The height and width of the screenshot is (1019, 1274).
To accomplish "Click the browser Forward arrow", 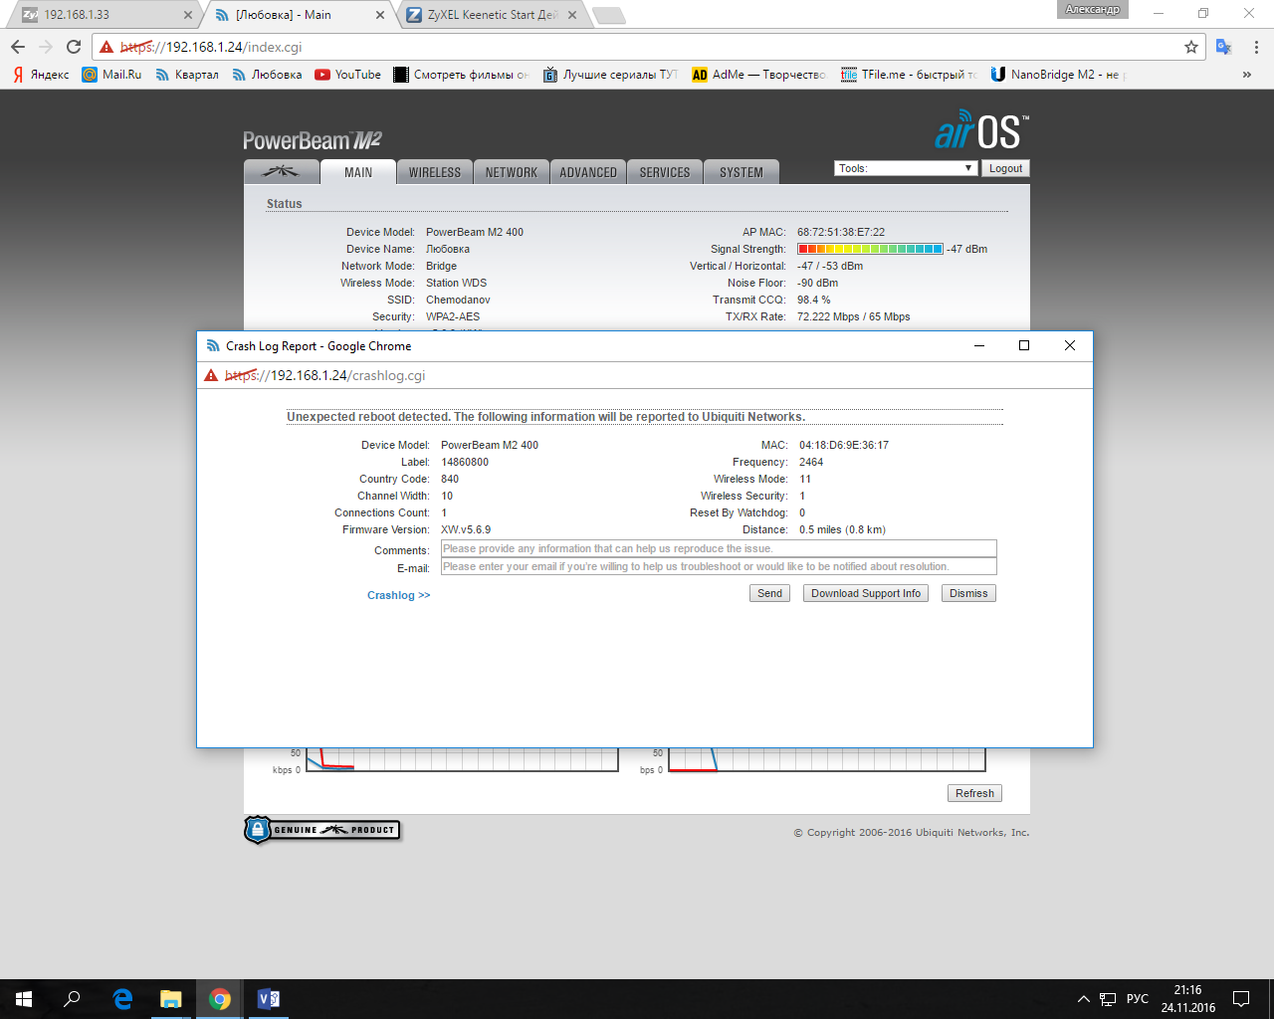I will (x=46, y=47).
